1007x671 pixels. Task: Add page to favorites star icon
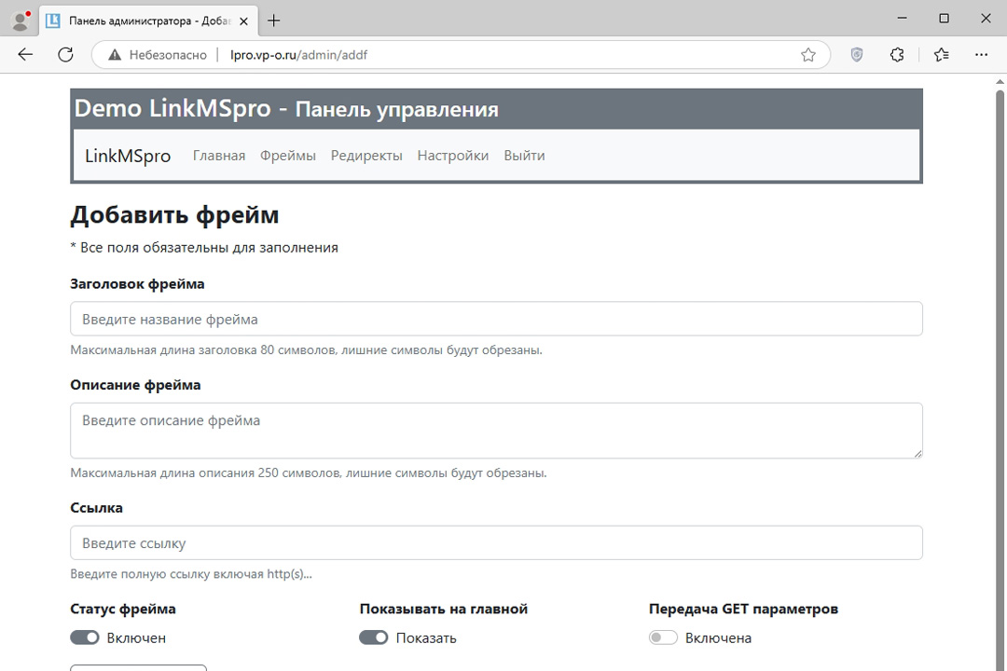point(807,55)
